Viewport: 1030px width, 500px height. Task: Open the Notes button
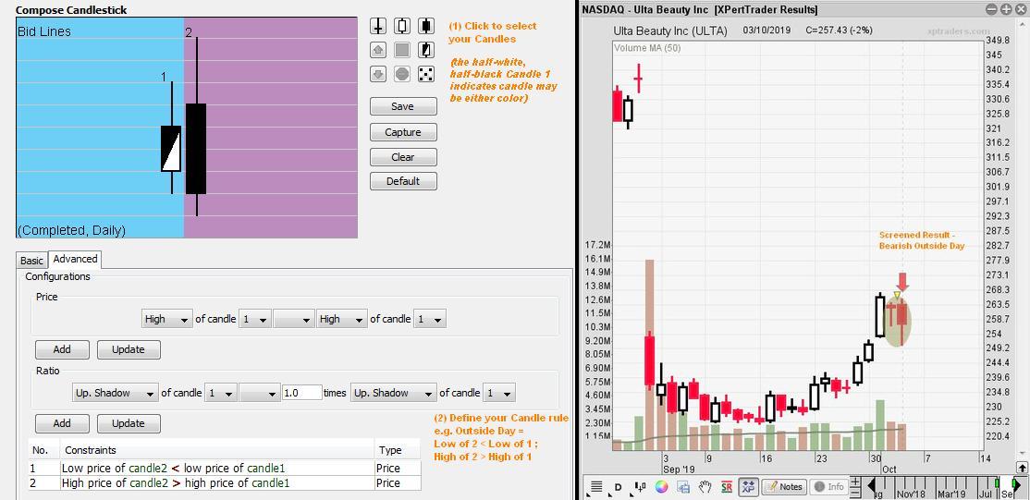pyautogui.click(x=784, y=487)
